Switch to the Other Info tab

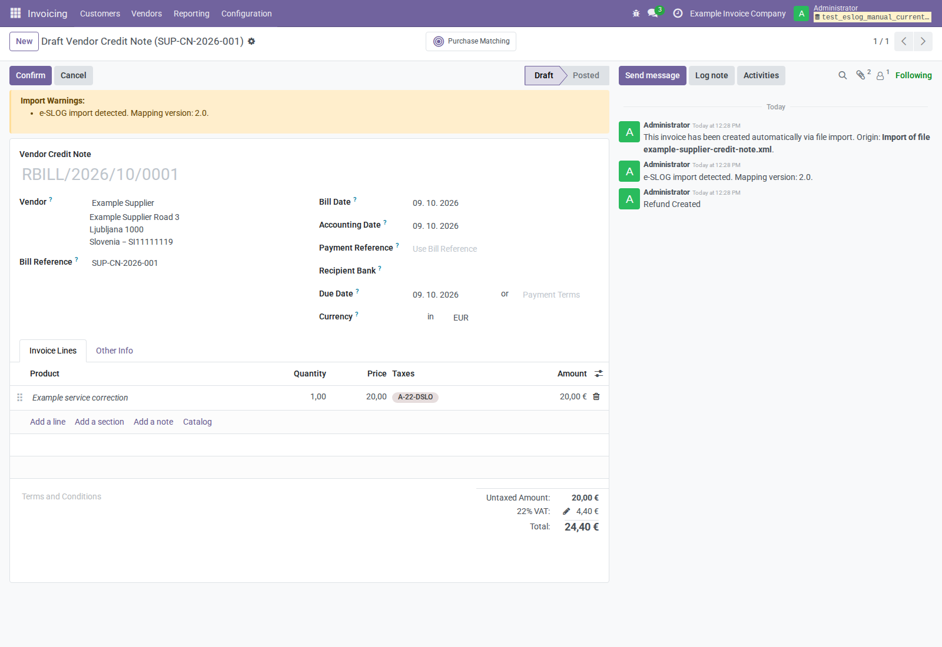click(x=114, y=351)
